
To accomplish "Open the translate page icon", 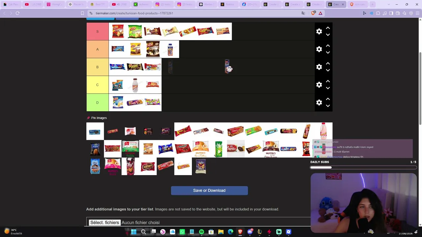I will click(303, 13).
